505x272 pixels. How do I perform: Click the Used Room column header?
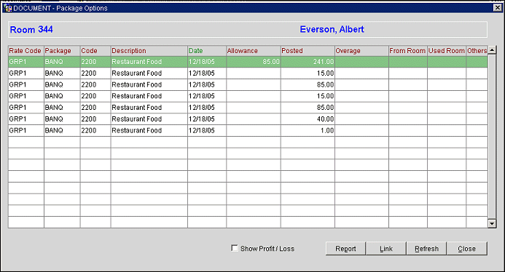[447, 51]
